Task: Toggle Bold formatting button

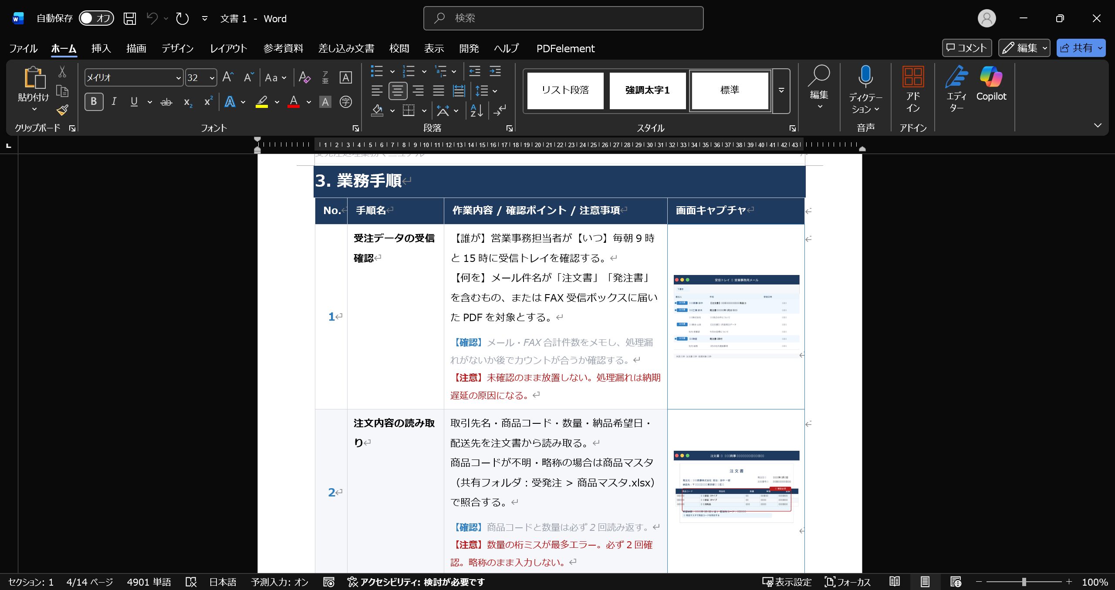Action: [94, 102]
